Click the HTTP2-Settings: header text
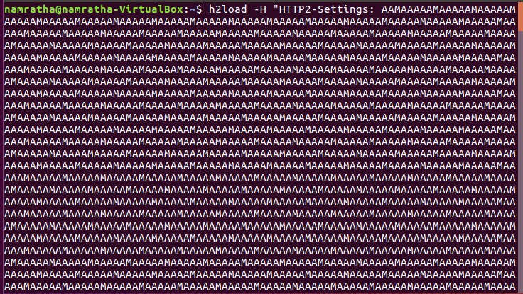This screenshot has height=294, width=523. point(327,9)
